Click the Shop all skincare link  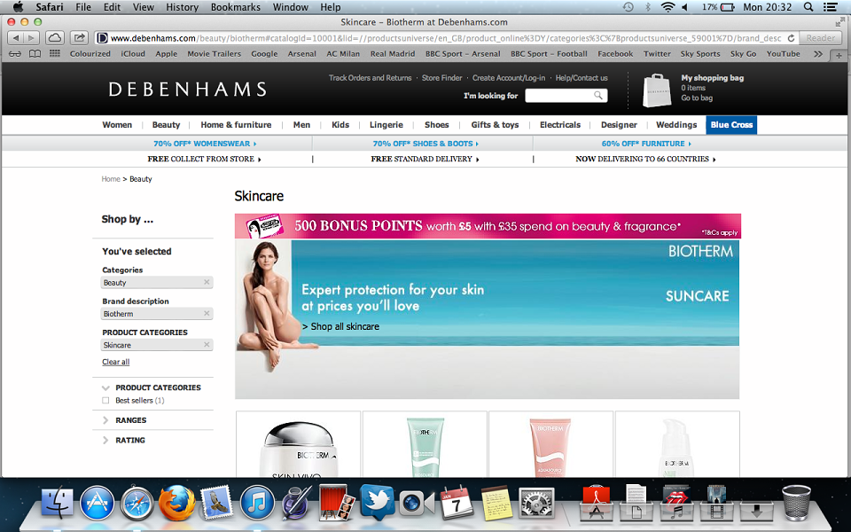340,327
